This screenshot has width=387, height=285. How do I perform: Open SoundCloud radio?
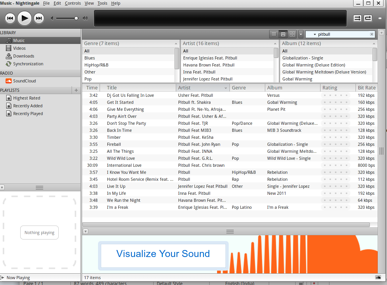point(40,81)
